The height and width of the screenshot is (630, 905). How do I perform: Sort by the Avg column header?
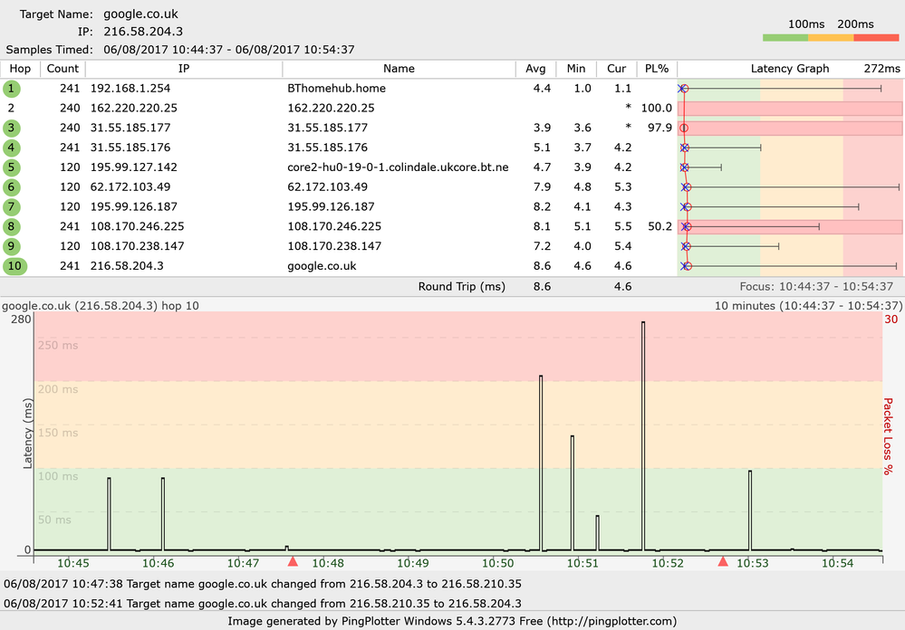tap(535, 69)
